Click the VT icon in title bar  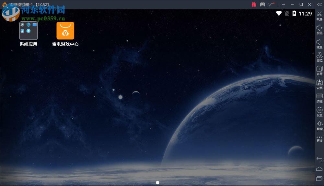271,4
